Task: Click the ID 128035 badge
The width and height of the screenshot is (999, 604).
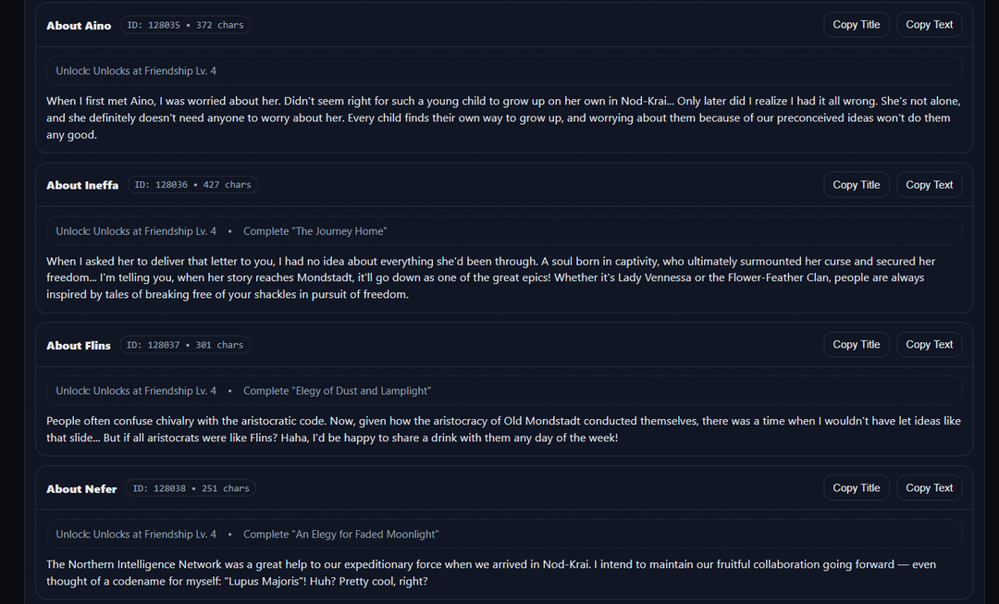Action: coord(185,26)
